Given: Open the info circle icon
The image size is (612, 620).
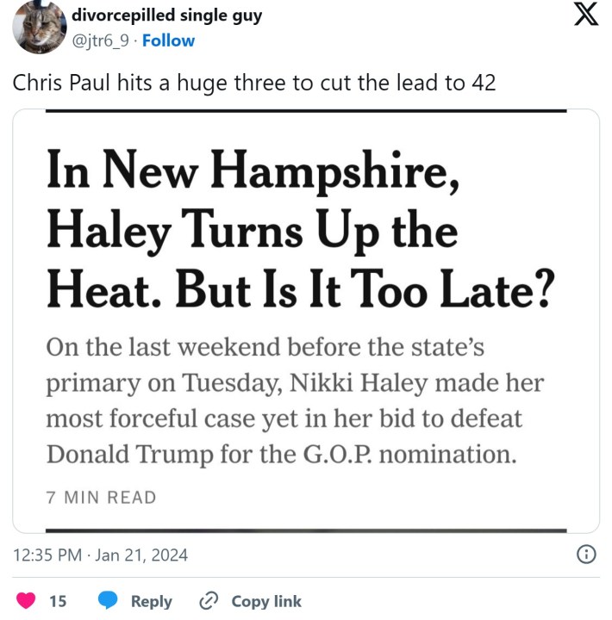Looking at the screenshot, I should pyautogui.click(x=585, y=555).
